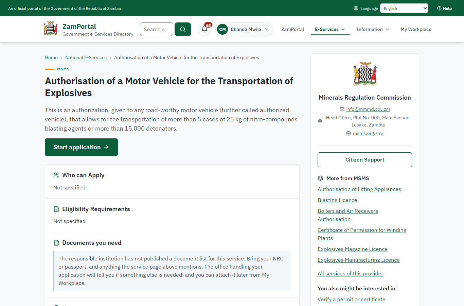
Task: Click the Help link in top bar
Action: point(444,8)
